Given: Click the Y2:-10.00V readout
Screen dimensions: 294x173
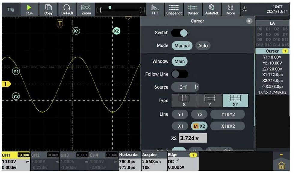Looking at the screenshot, I should [x=272, y=63].
